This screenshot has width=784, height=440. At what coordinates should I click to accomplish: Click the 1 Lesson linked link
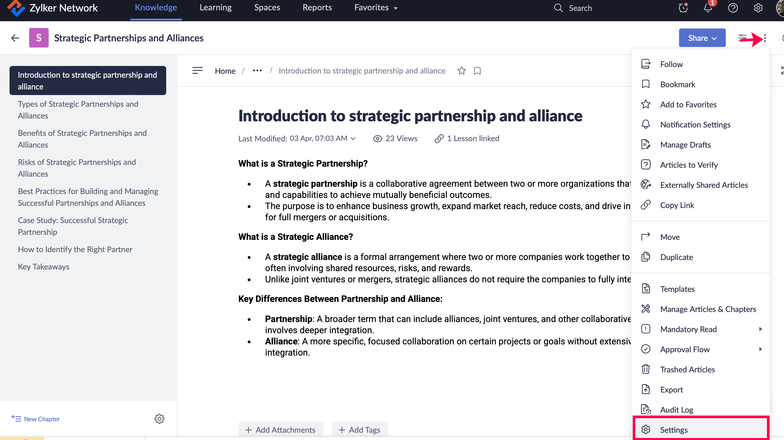[467, 138]
